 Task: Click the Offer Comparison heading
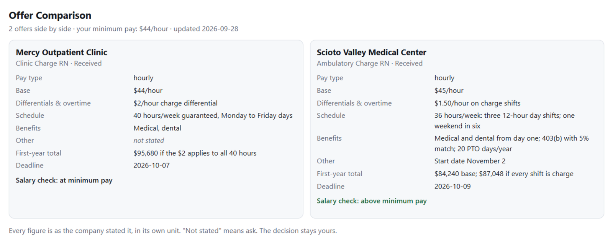[x=50, y=15]
